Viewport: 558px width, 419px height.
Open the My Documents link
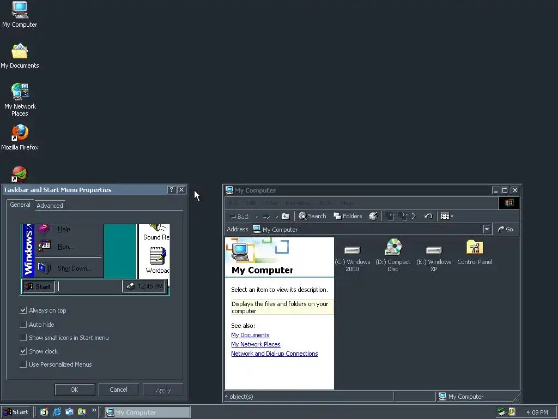tap(250, 336)
